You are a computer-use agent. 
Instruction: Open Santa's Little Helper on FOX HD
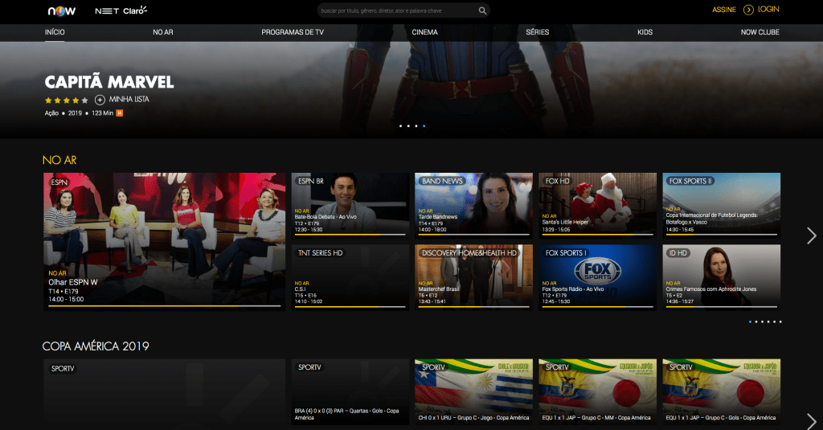pyautogui.click(x=597, y=205)
